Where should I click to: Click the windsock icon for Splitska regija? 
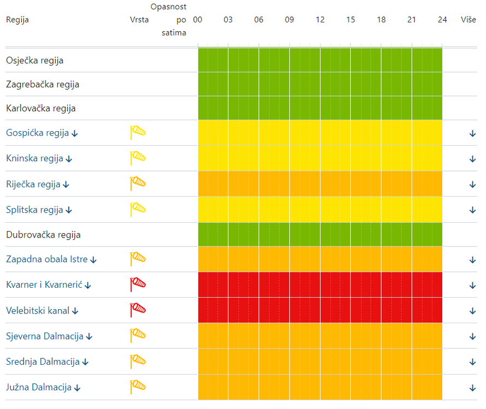point(138,210)
